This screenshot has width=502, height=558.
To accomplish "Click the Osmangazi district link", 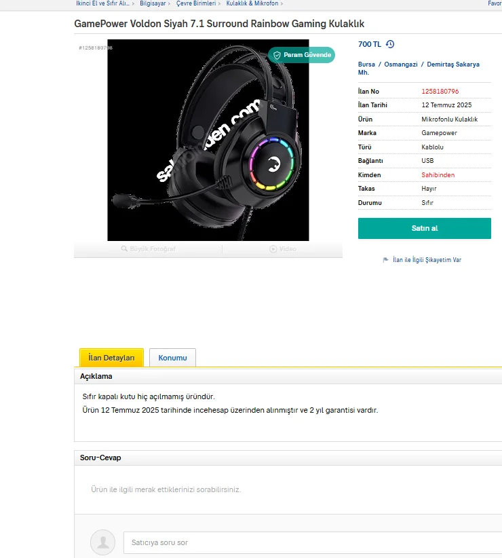I will pyautogui.click(x=400, y=64).
